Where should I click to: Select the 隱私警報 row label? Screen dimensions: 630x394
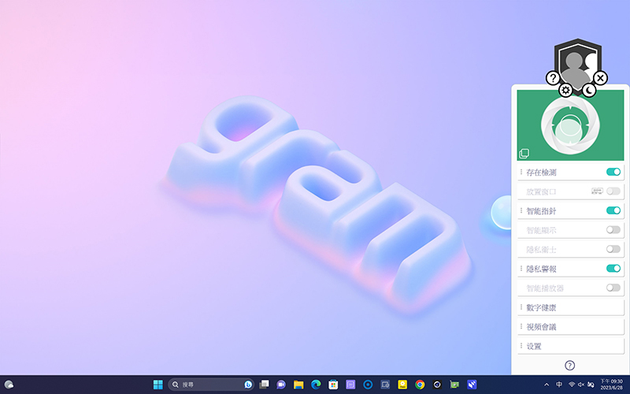(542, 269)
